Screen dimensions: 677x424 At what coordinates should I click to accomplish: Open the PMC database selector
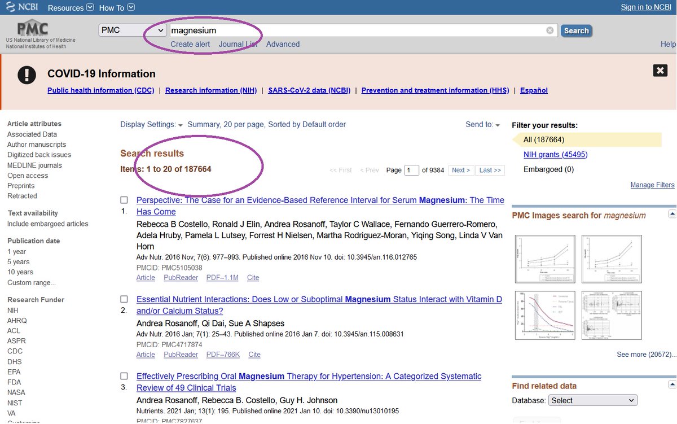click(133, 30)
